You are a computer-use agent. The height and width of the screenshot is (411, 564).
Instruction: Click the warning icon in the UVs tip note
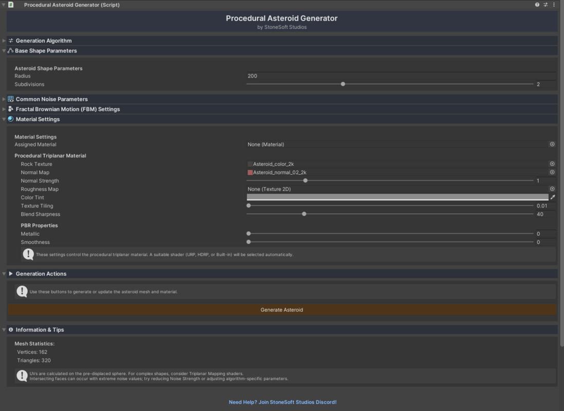pyautogui.click(x=22, y=376)
